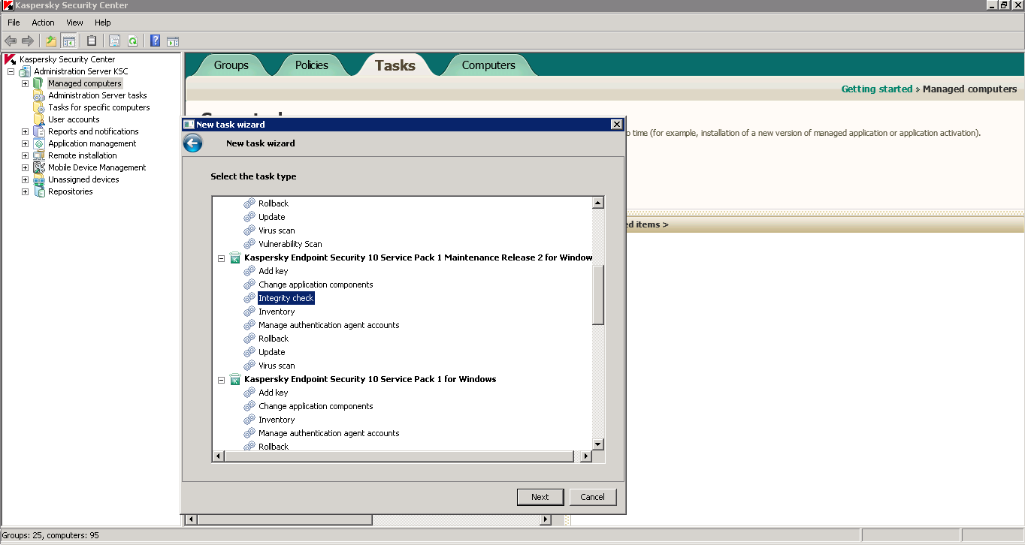Click the Administration Server KSC server icon
Screen dimensions: 1025x545
(x=25, y=71)
